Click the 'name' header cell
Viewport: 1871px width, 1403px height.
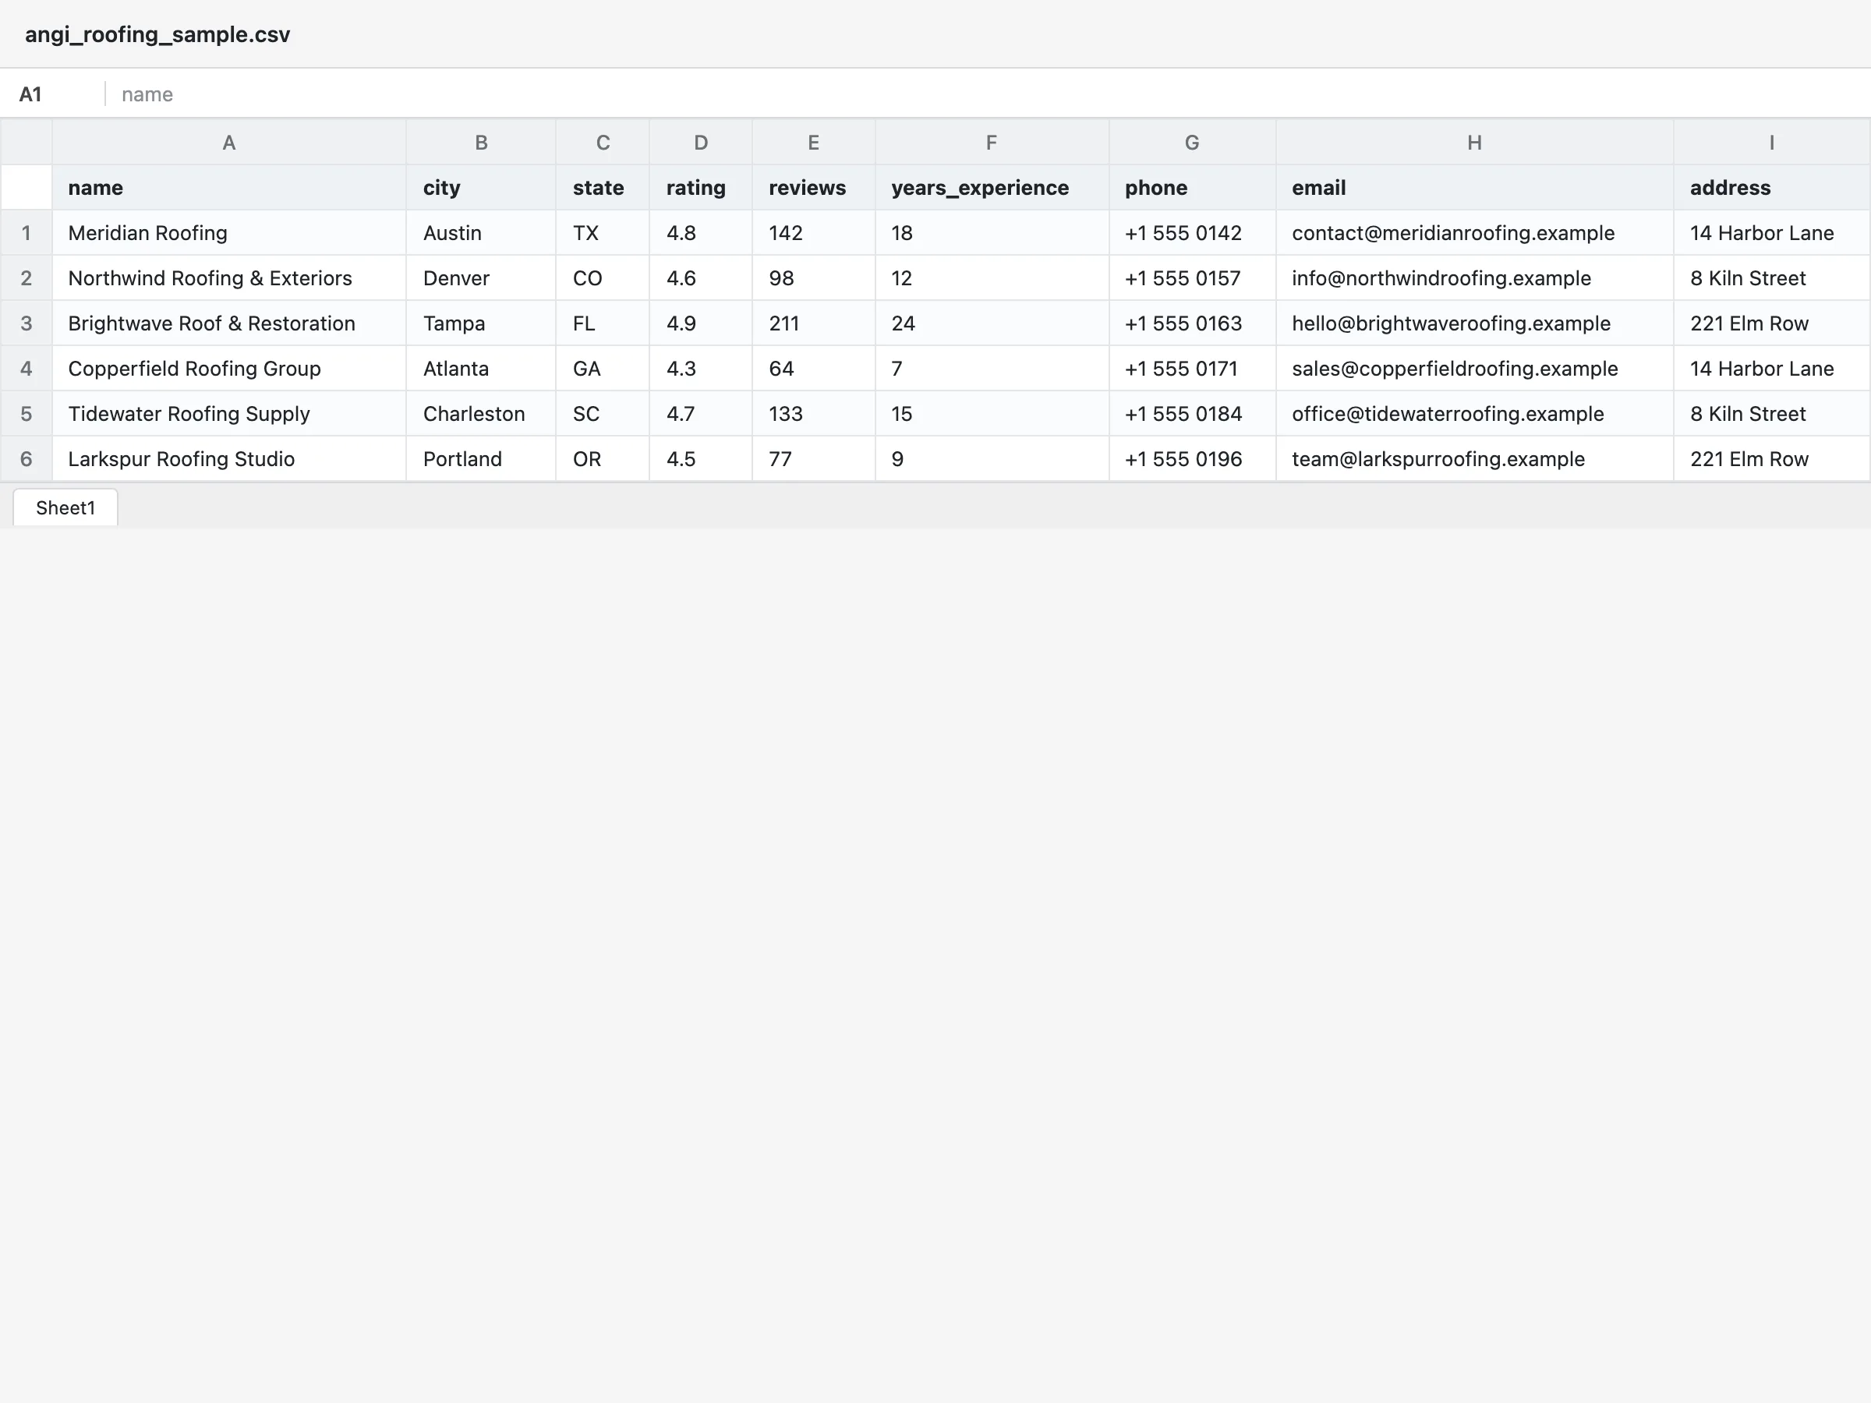click(228, 188)
